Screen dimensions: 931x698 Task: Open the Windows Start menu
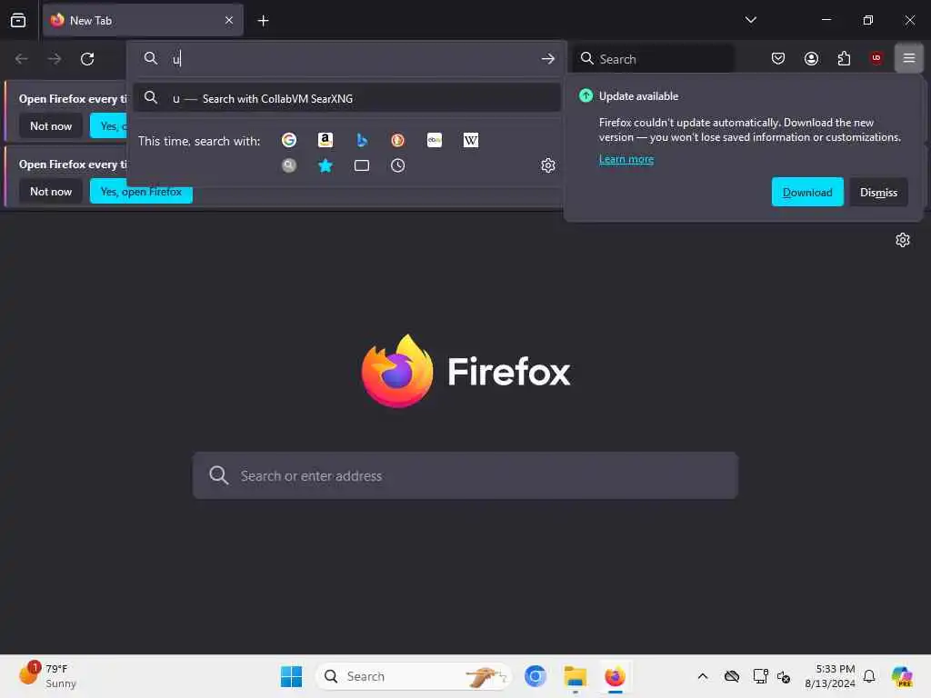(291, 676)
